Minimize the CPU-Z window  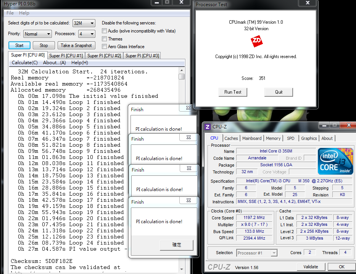coord(324,125)
